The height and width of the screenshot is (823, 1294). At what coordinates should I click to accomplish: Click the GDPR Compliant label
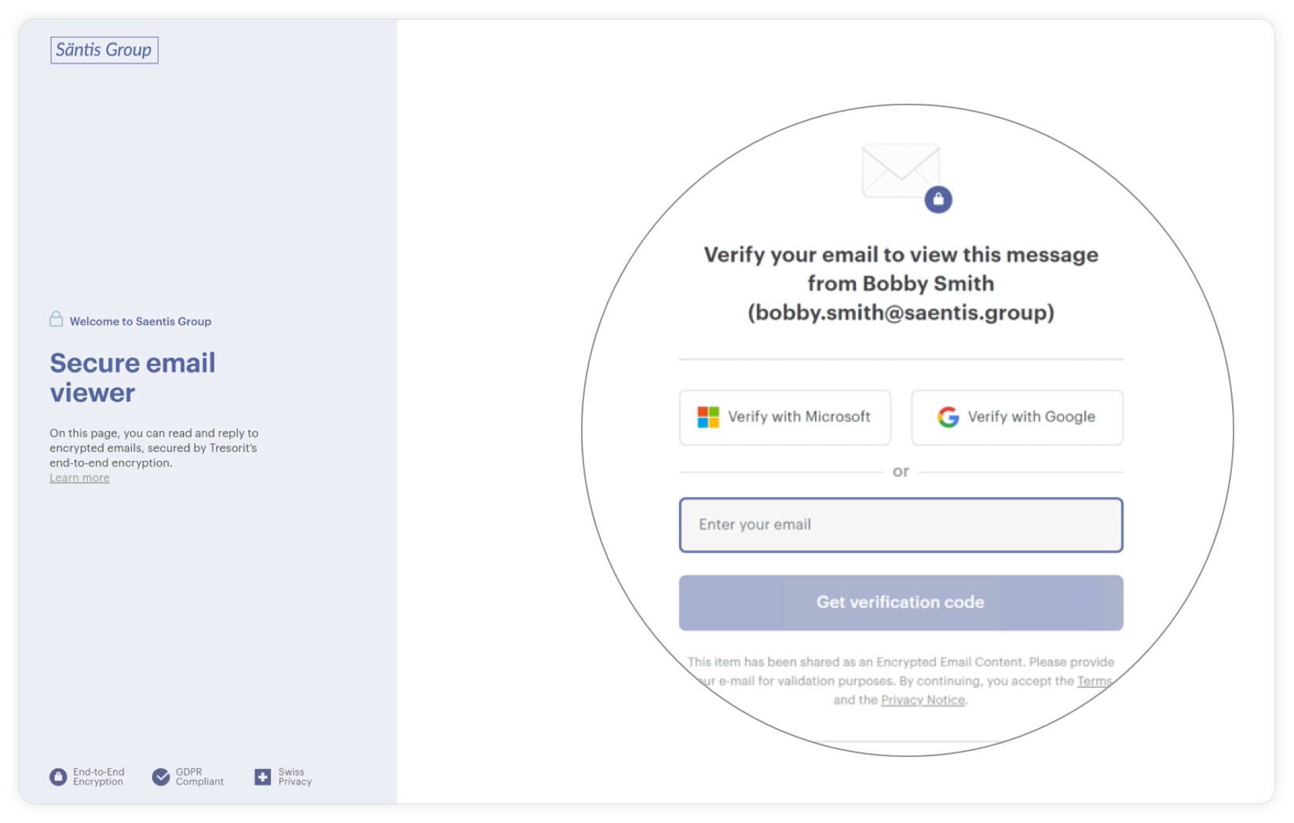click(199, 777)
